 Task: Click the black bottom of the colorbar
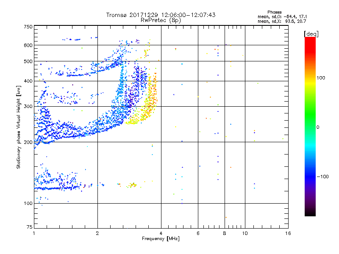310,213
